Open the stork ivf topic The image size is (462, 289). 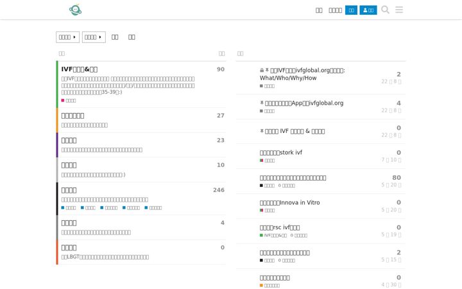click(281, 152)
